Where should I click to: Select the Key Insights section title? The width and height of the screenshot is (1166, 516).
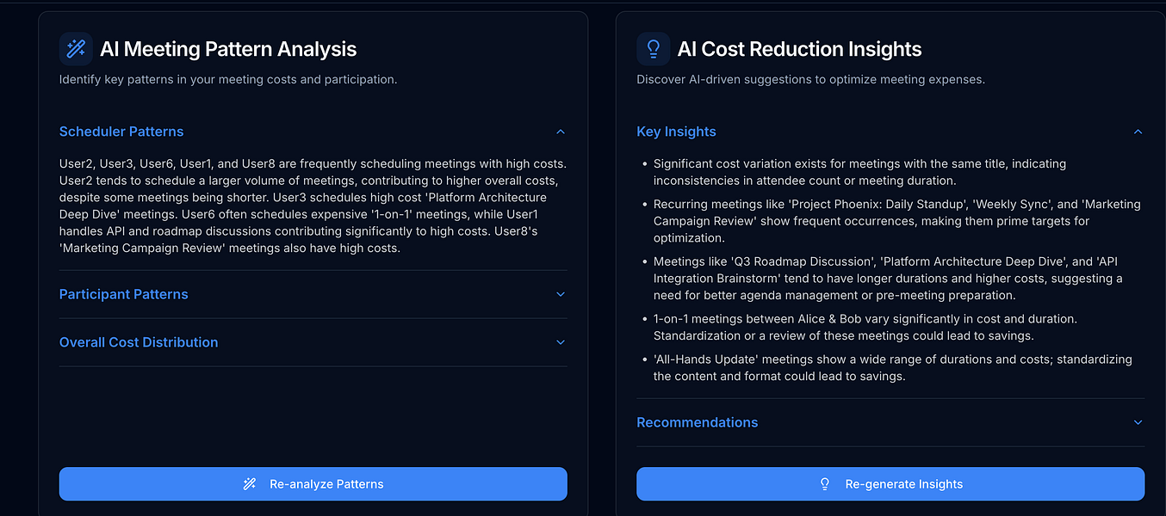click(x=676, y=132)
